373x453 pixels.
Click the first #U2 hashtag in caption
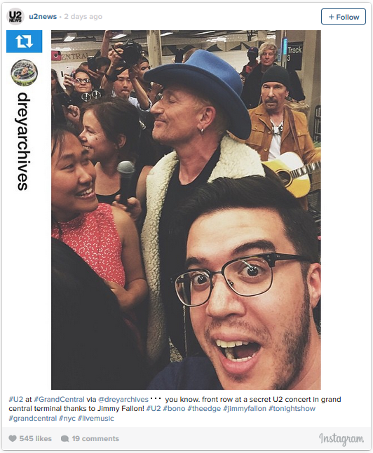(16, 399)
